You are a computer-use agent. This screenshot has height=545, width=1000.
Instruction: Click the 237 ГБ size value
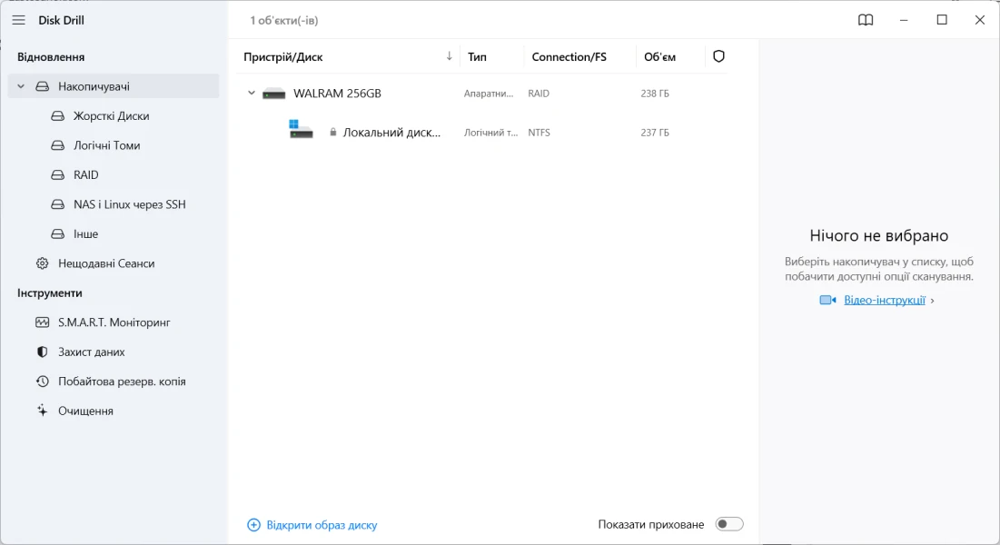click(x=655, y=133)
